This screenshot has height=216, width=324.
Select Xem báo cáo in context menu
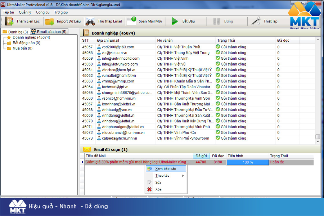pos(166,169)
